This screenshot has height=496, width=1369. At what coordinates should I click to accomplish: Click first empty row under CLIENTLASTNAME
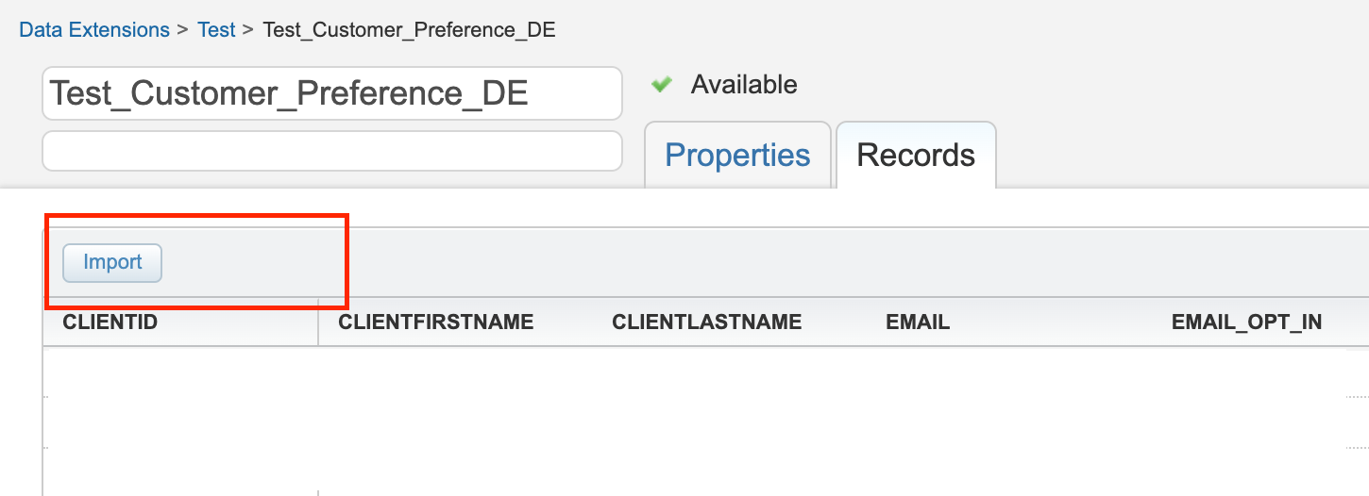click(706, 373)
